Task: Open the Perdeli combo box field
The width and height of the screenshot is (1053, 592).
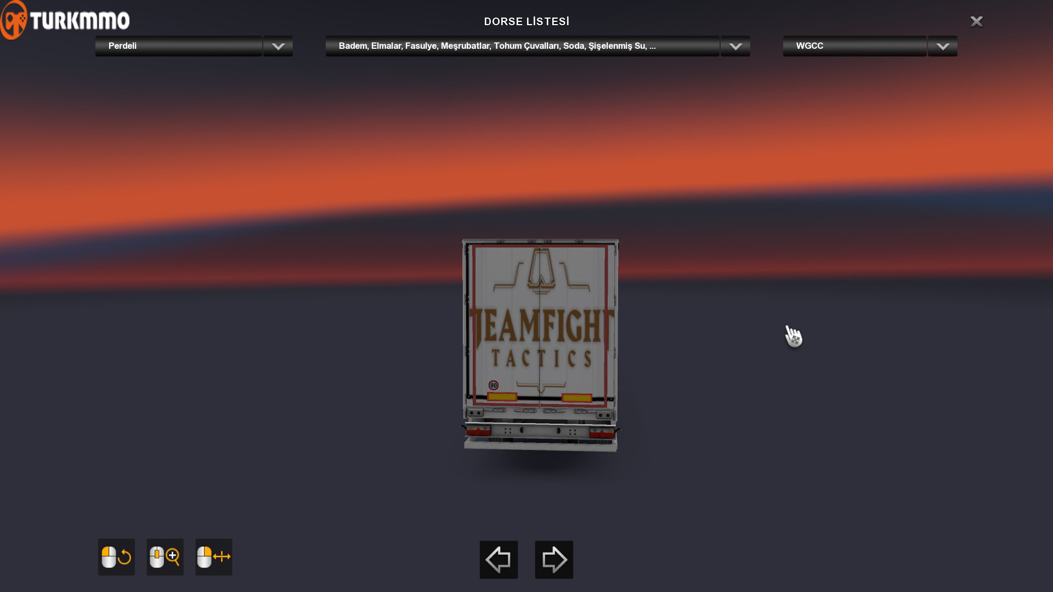Action: (x=179, y=46)
